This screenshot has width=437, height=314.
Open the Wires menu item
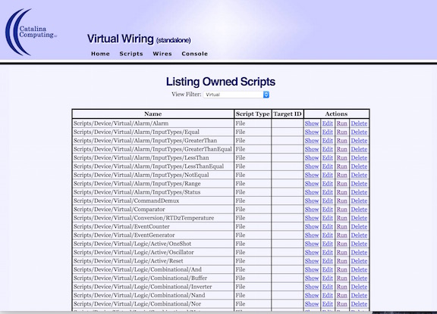tap(162, 54)
